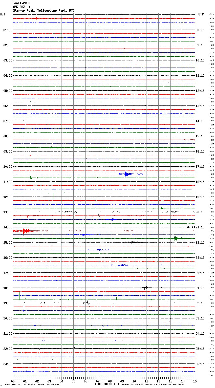Screen dimensions: 215x388
Task: Select the 12:00 MST hour label
Action: click(8, 197)
